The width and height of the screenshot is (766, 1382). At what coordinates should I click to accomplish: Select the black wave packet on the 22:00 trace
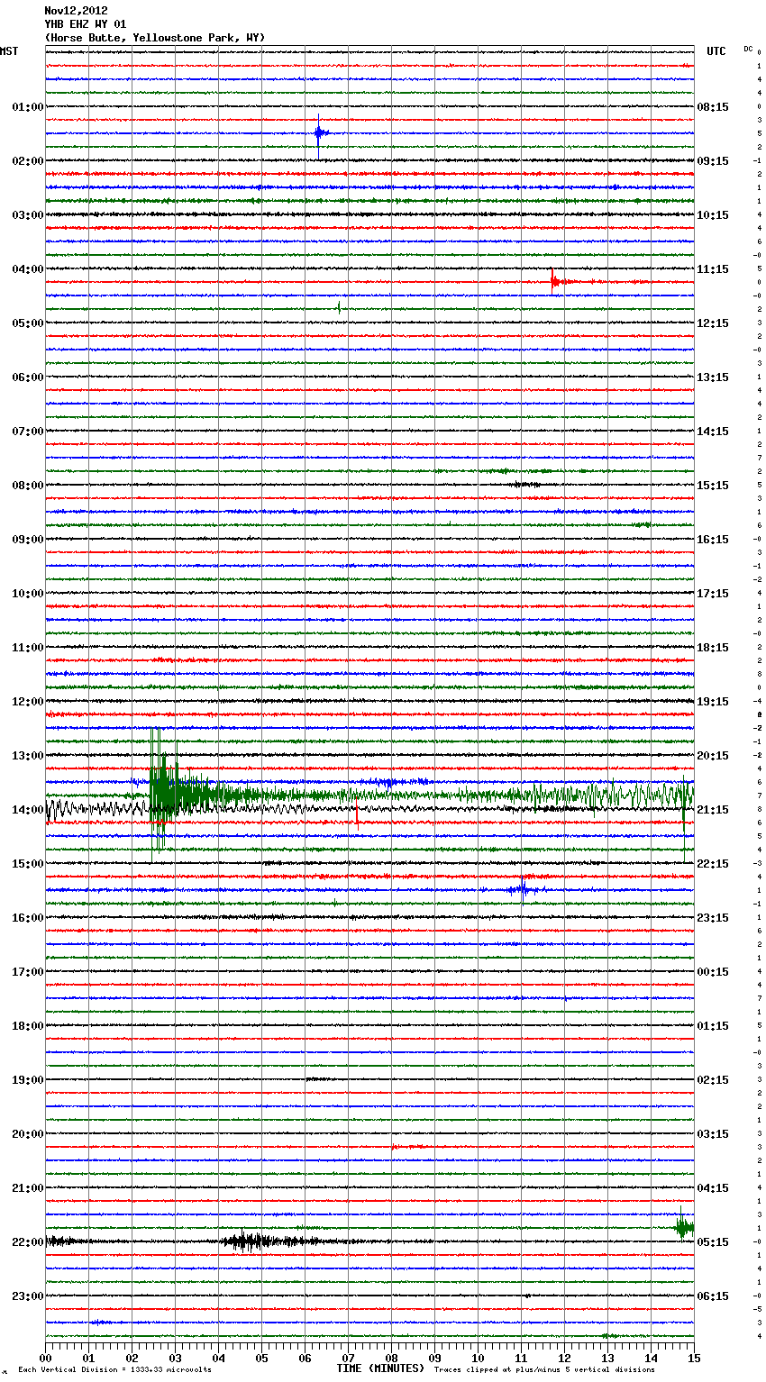pos(245,1241)
